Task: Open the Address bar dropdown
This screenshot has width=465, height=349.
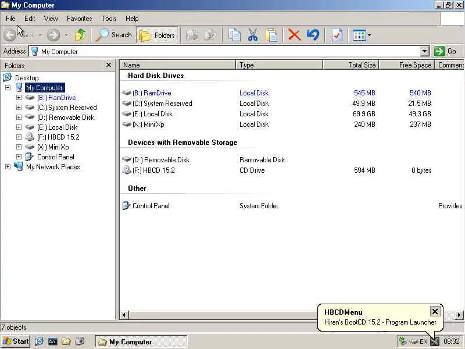Action: 424,51
